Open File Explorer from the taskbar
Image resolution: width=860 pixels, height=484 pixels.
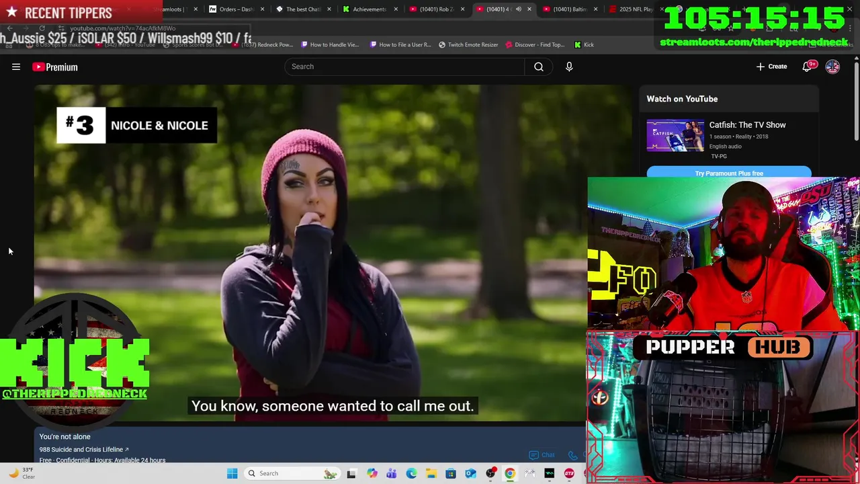[431, 473]
